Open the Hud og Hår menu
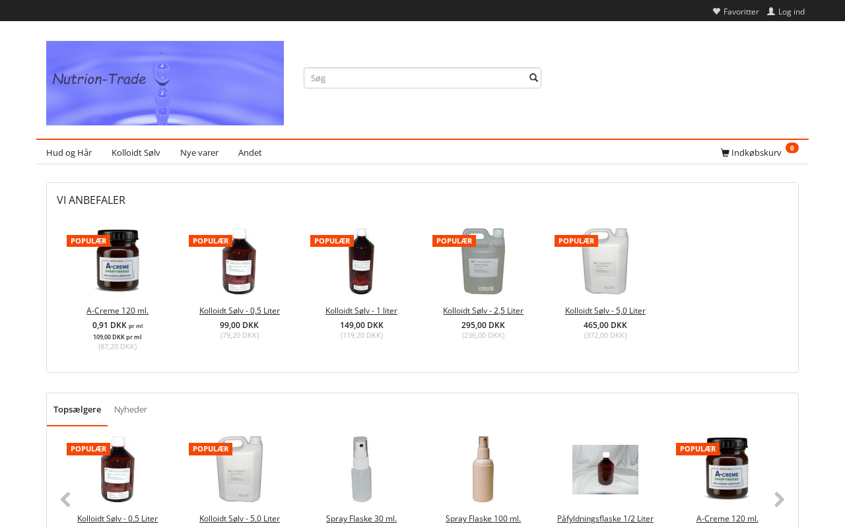Viewport: 845px width, 528px height. pyautogui.click(x=69, y=152)
